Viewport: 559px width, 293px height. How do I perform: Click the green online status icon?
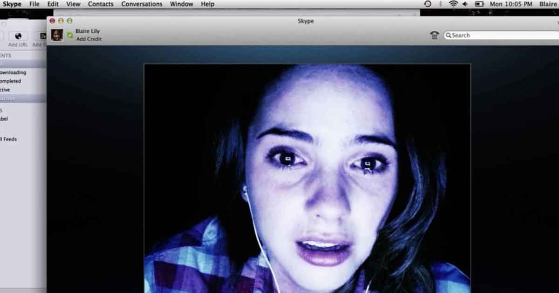coord(70,35)
